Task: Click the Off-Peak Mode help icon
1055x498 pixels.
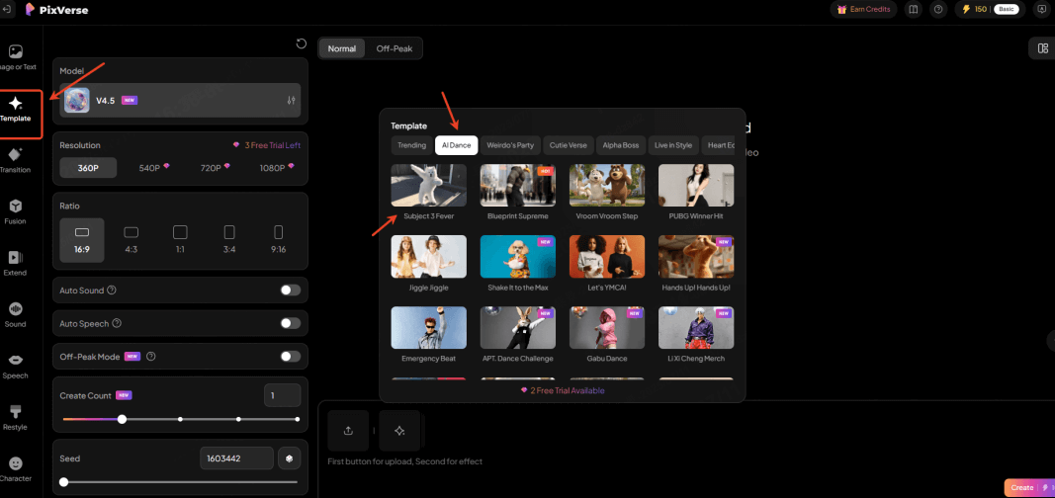Action: 150,356
